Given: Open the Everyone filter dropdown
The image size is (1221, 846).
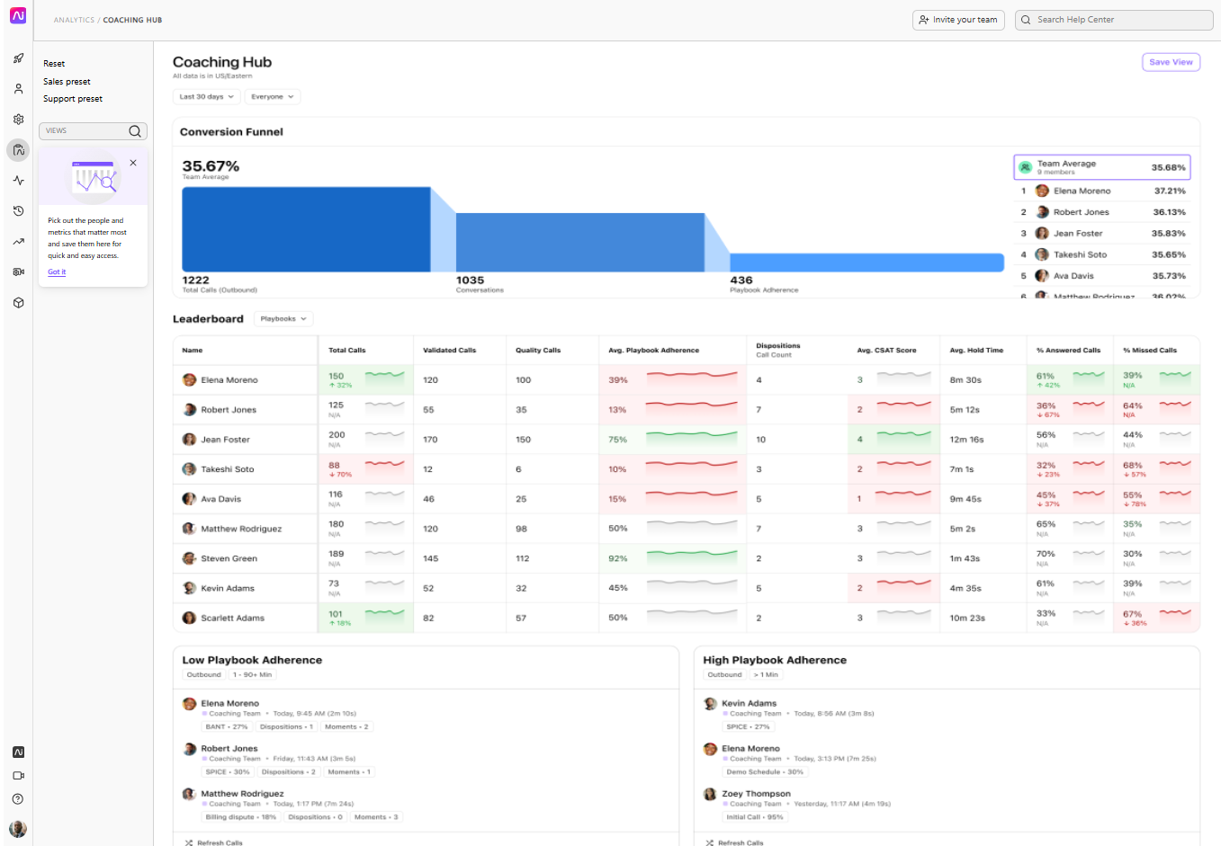Looking at the screenshot, I should (273, 97).
